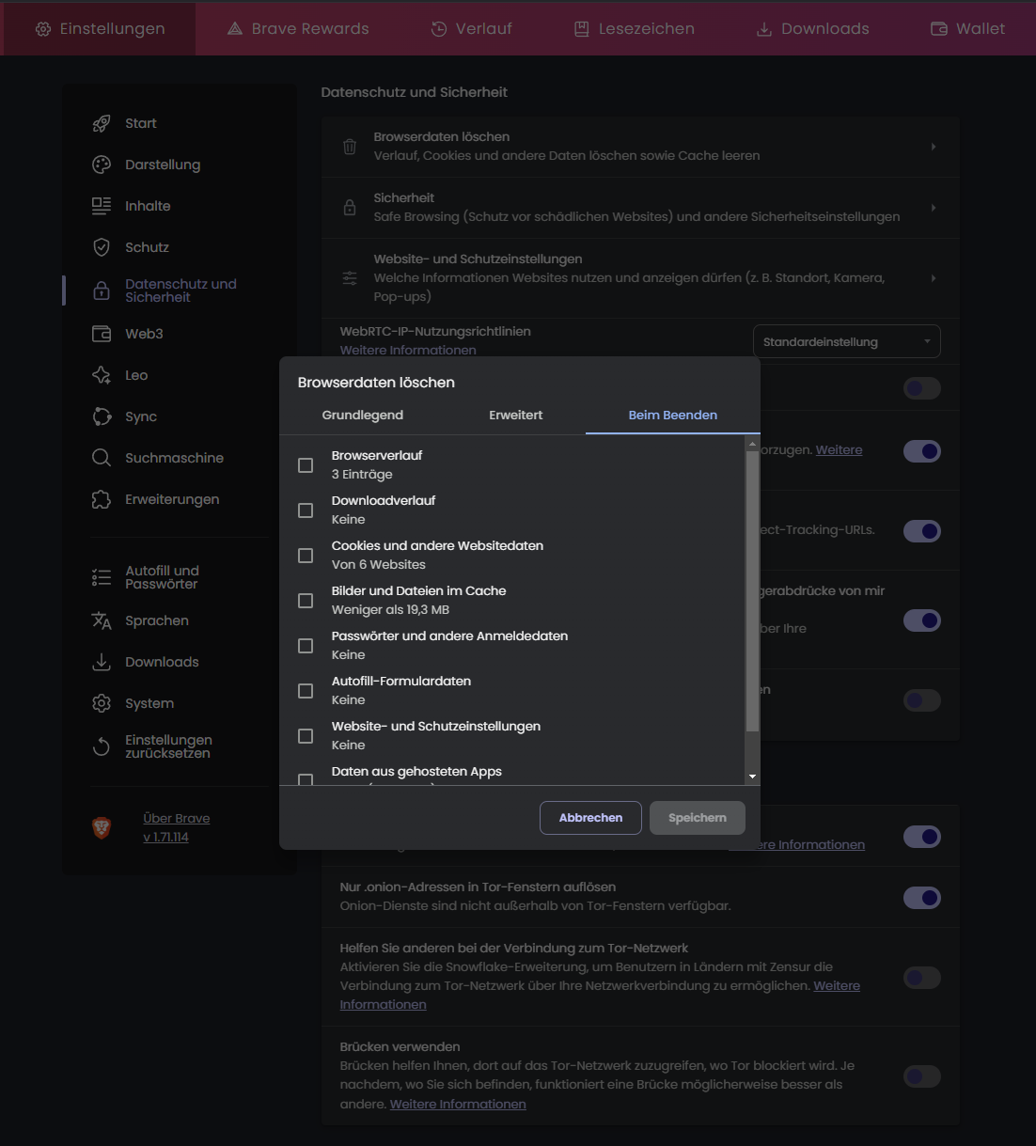Tick the Bilder und Dateien im Cache checkbox
The image size is (1036, 1146).
pos(306,601)
